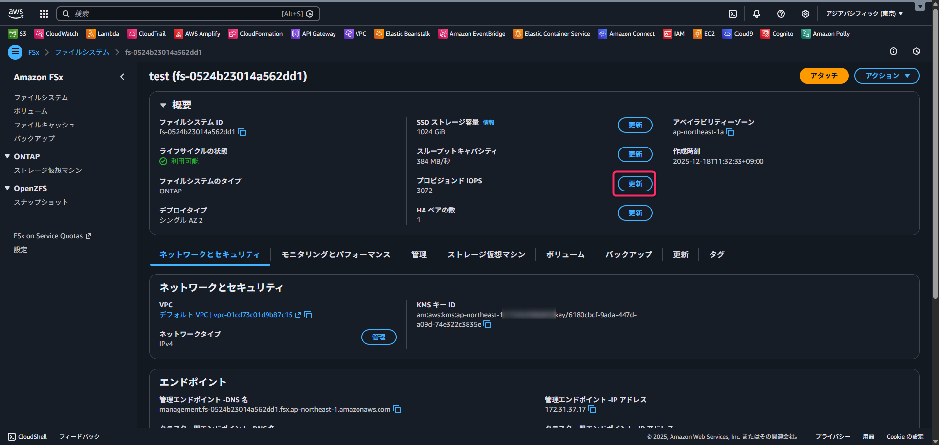Copy the management endpoint DNS name
The image size is (939, 445).
pyautogui.click(x=397, y=410)
